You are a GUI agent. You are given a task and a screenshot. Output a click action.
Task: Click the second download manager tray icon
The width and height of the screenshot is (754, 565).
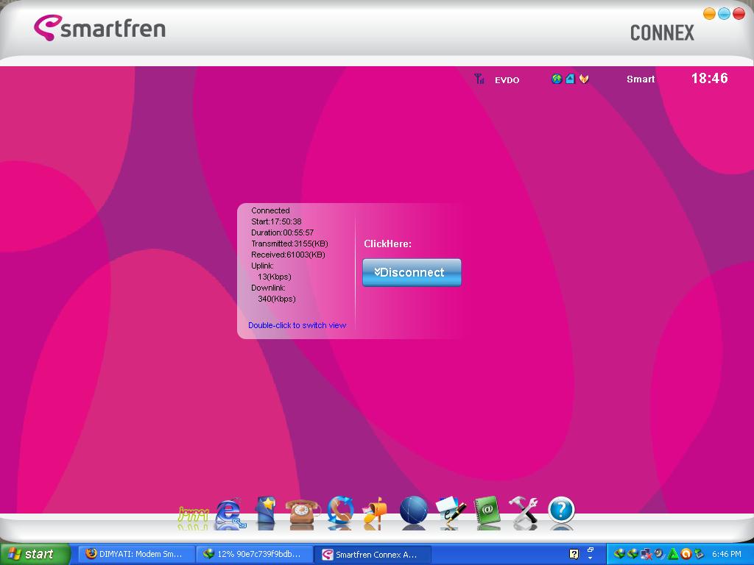click(633, 554)
